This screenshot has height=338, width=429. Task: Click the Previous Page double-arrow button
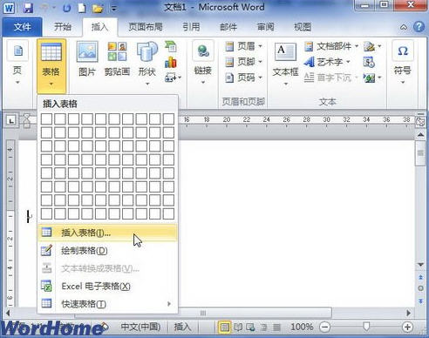420,277
